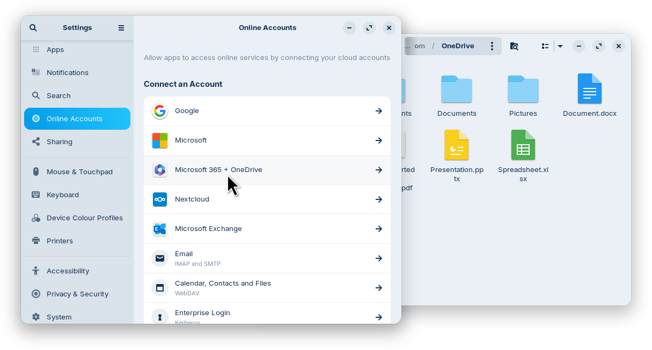Select the Spreadsheet.xlsx file
652x350 pixels.
pos(523,145)
